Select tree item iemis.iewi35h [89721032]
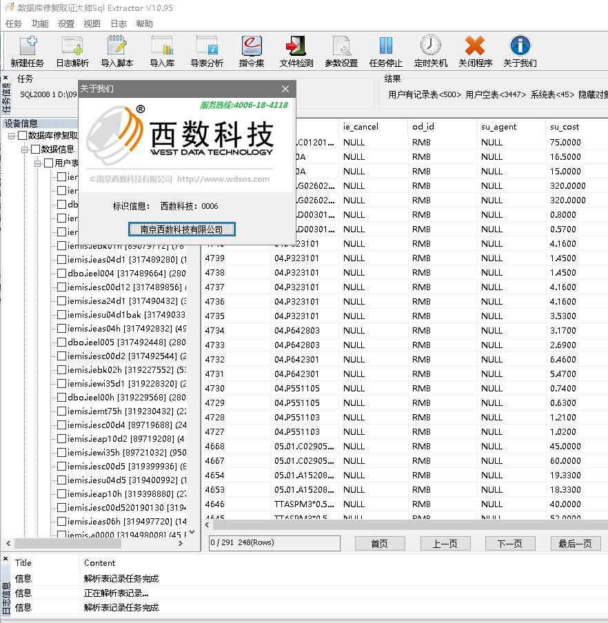 [x=127, y=453]
